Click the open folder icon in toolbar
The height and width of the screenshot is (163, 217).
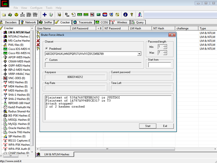click(x=3, y=15)
